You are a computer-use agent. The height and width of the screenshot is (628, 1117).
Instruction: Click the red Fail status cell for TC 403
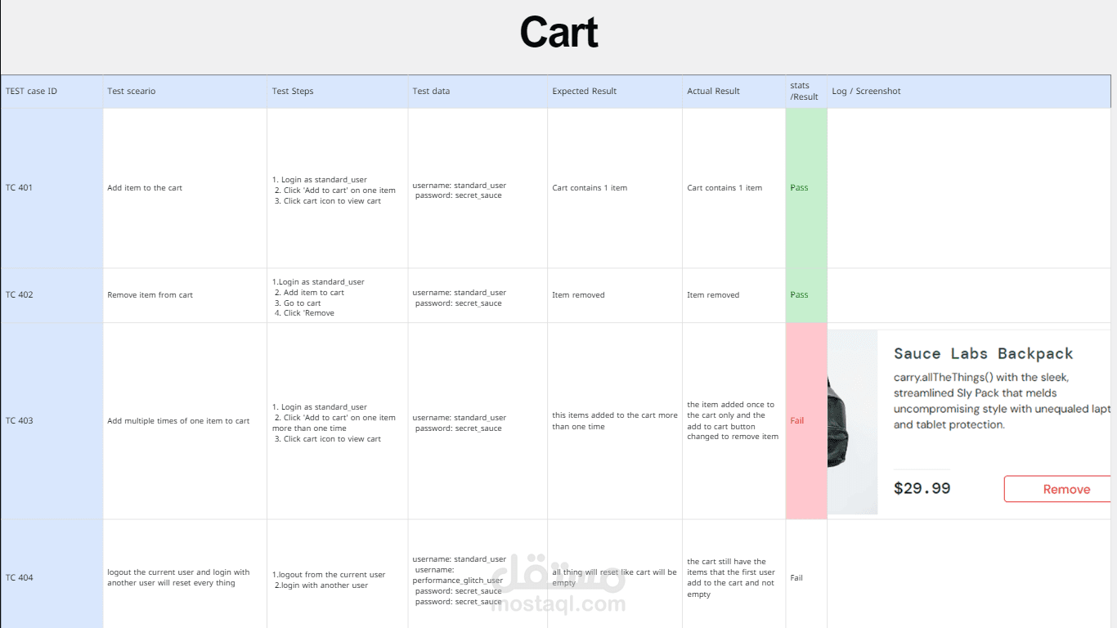pos(806,421)
